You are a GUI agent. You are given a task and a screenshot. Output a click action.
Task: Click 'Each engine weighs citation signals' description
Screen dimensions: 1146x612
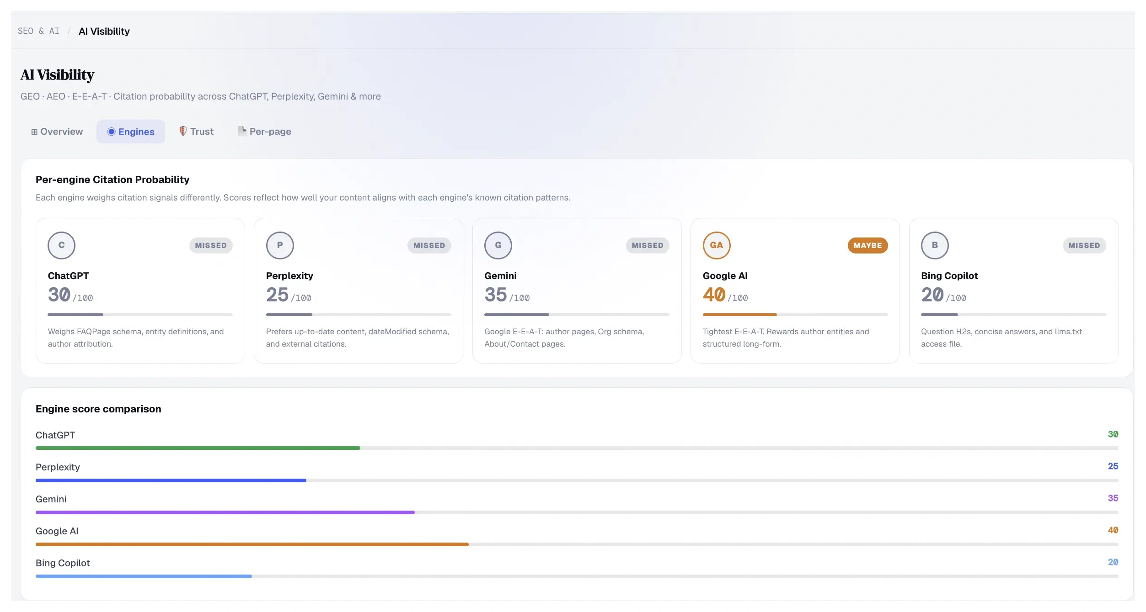(303, 198)
